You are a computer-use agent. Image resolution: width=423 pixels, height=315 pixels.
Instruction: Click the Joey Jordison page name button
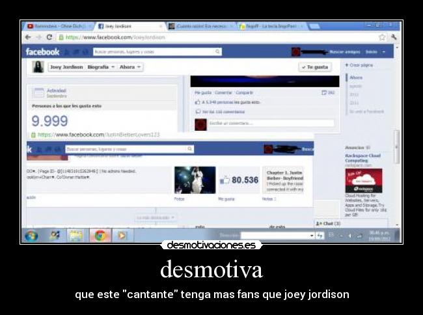point(66,67)
